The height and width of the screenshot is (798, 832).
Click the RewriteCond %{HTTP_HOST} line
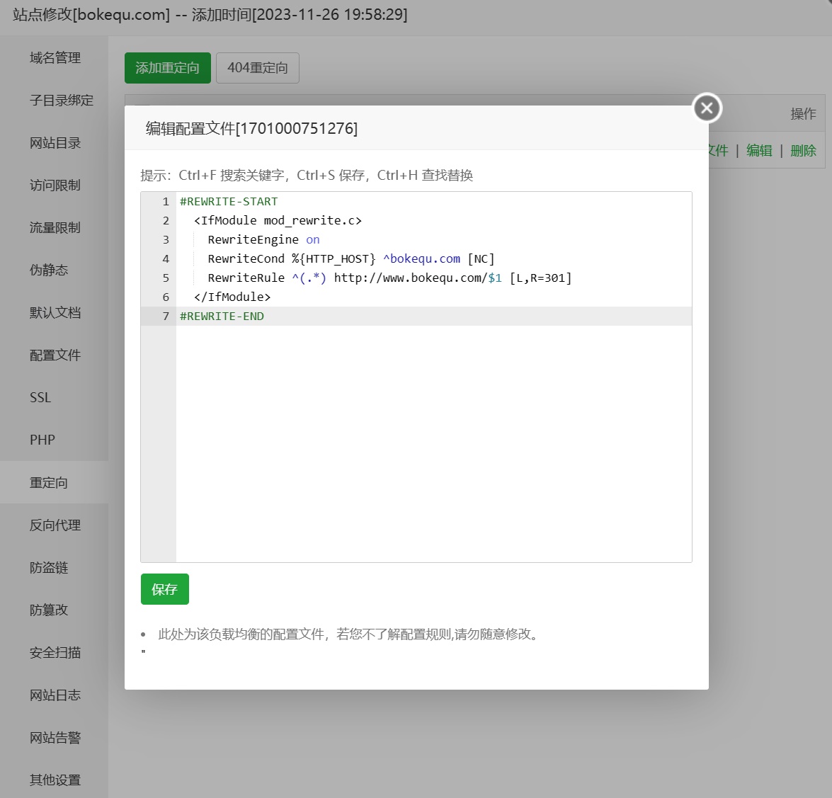(x=351, y=259)
